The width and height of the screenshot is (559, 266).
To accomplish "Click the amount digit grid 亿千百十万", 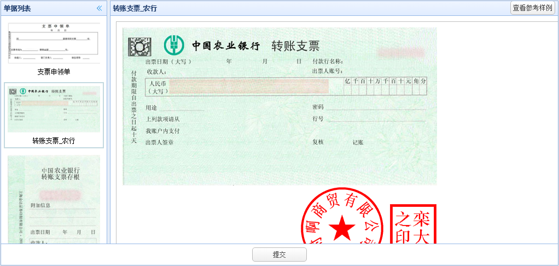I will coord(385,86).
